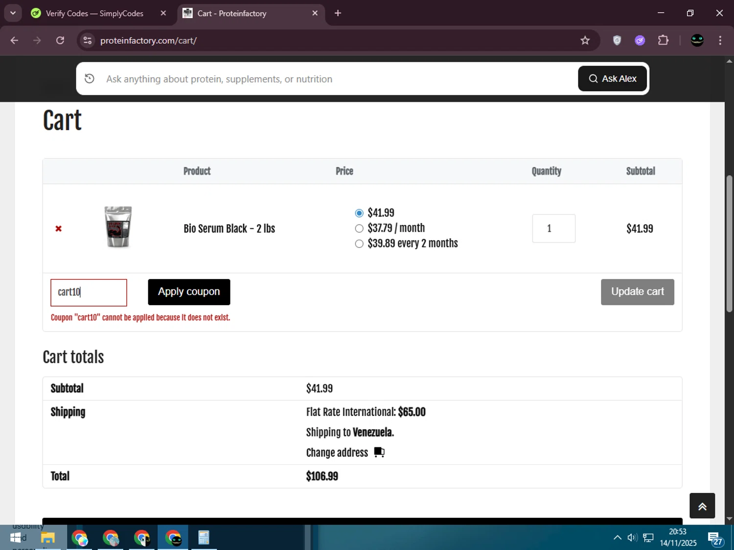This screenshot has height=550, width=734.
Task: Open the search history clock icon
Action: (x=90, y=78)
